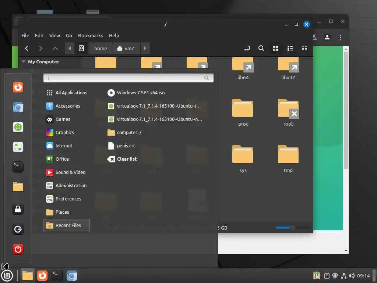
Task: Open recent file Windows 7 SP1 x64.iso
Action: 136,92
